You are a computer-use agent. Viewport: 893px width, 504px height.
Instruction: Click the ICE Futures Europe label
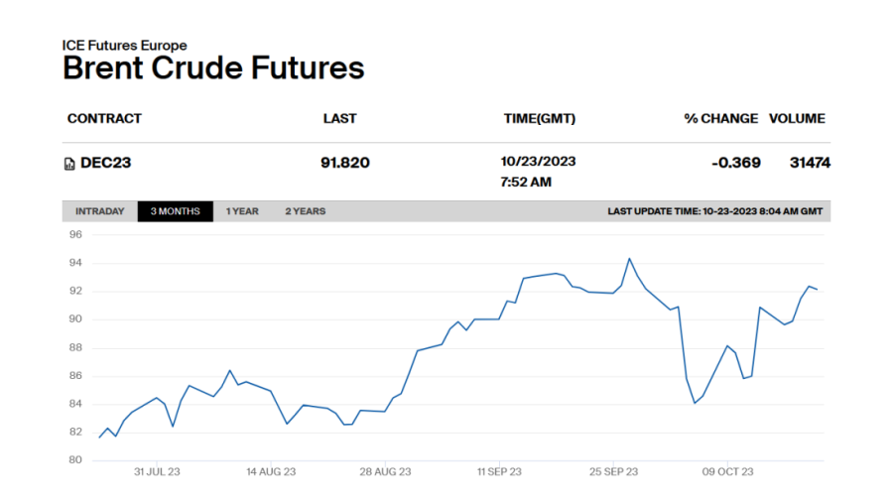124,46
